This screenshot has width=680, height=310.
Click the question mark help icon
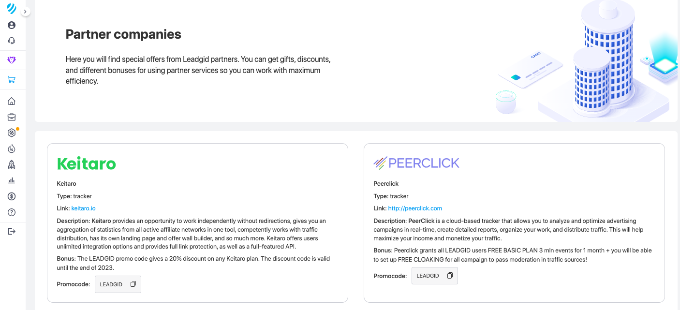click(12, 212)
